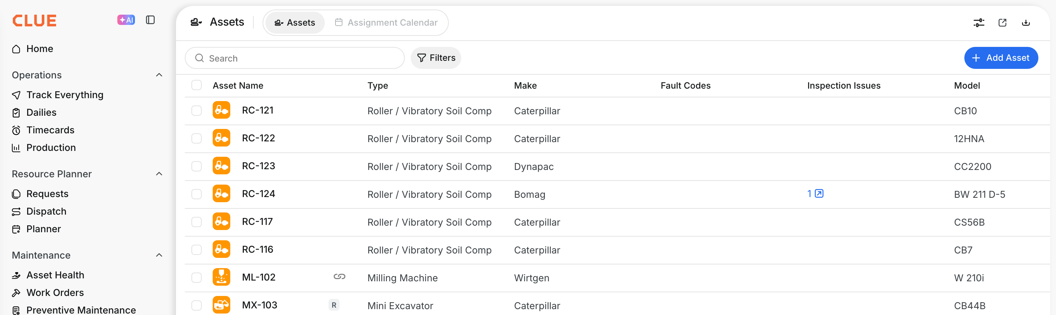Go to Production in the sidebar
1056x315 pixels.
coord(44,148)
